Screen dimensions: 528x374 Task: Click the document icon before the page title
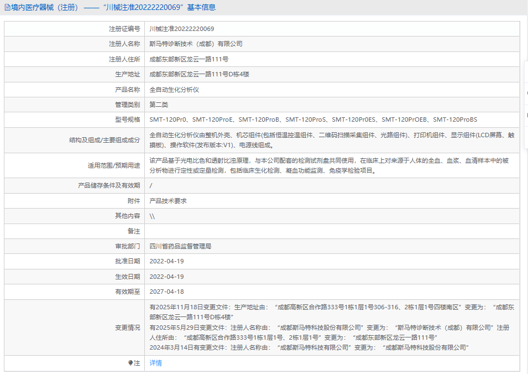point(7,8)
